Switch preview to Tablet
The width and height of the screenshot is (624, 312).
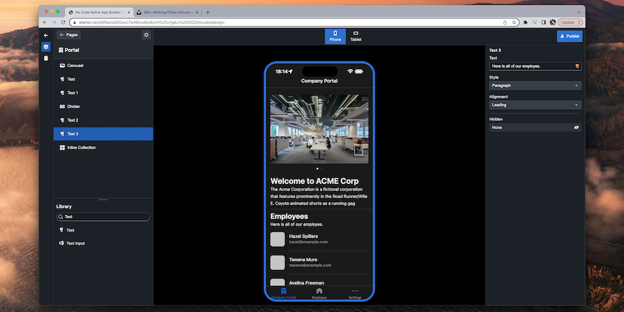click(356, 36)
